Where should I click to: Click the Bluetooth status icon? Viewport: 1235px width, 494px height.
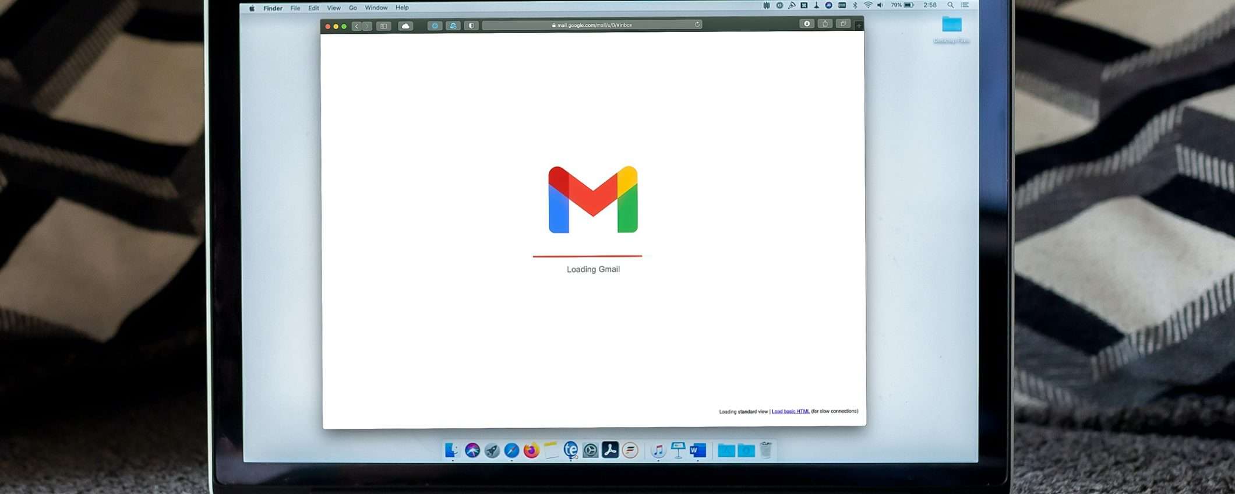pos(855,5)
